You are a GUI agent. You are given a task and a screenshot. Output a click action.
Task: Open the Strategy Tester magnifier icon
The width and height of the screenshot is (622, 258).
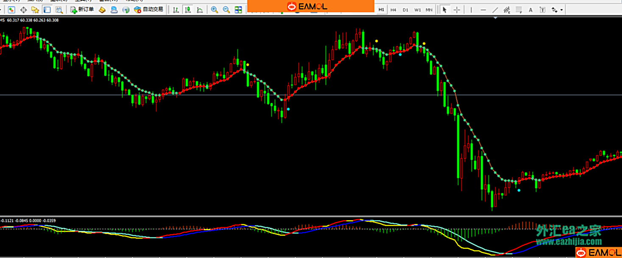pyautogui.click(x=59, y=10)
